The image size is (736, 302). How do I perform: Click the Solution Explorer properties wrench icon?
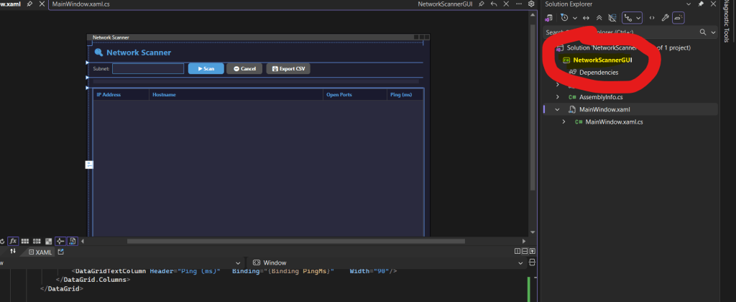coord(665,17)
